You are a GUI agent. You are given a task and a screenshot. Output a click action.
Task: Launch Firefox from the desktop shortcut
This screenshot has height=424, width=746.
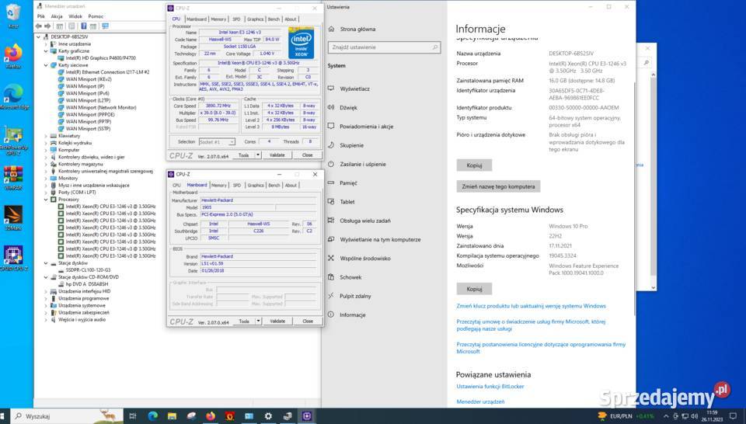pyautogui.click(x=13, y=56)
